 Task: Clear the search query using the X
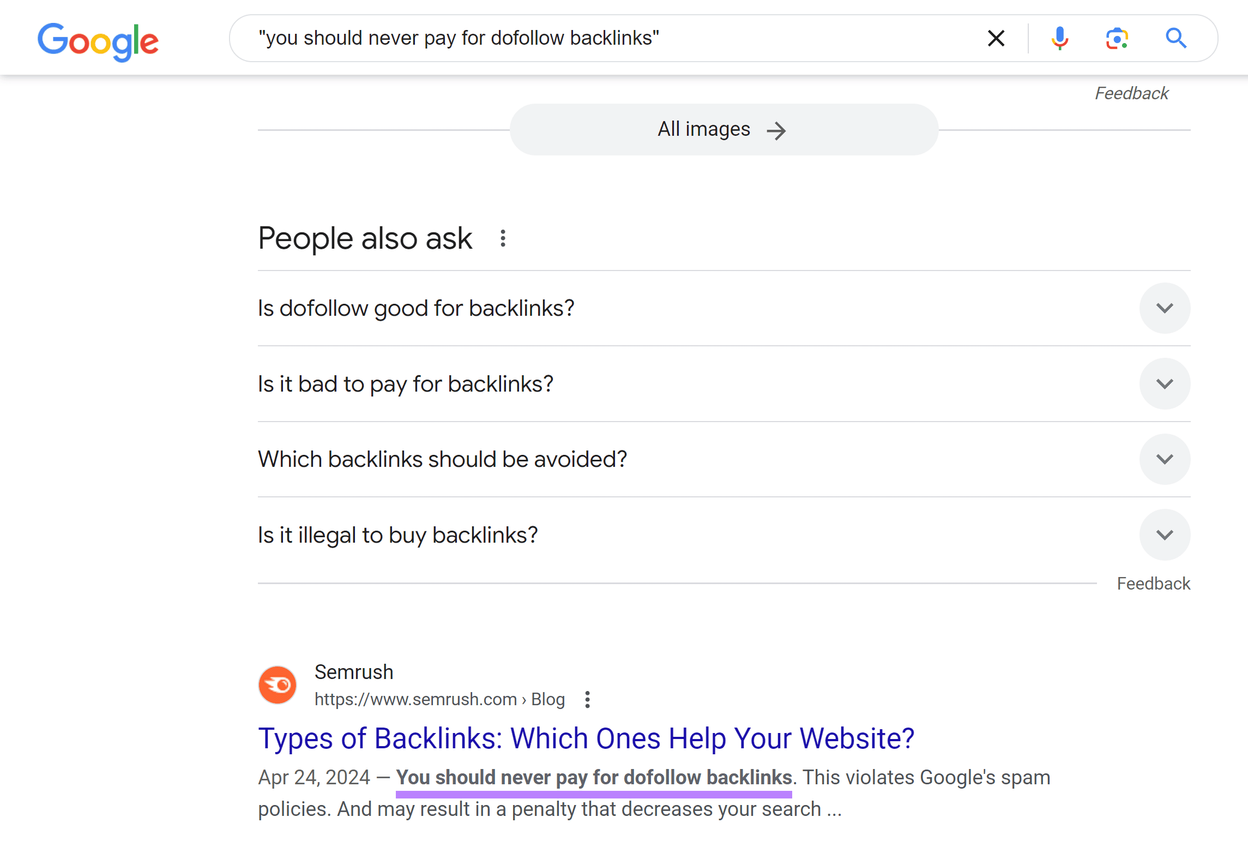996,38
